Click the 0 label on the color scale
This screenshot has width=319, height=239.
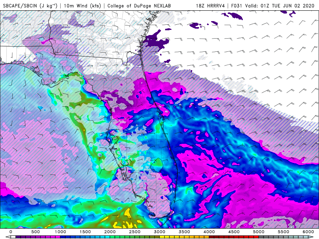point(11,232)
